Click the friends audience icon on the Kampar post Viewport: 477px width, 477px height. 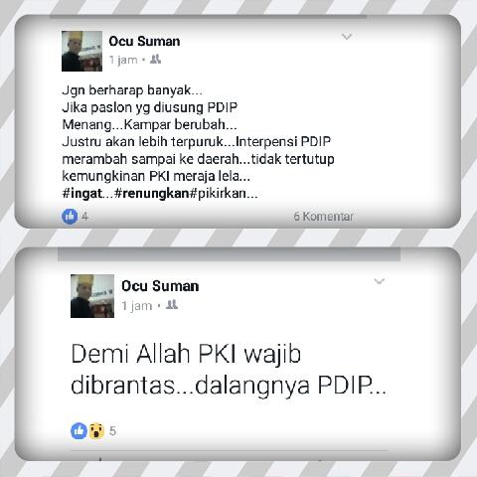[155, 60]
